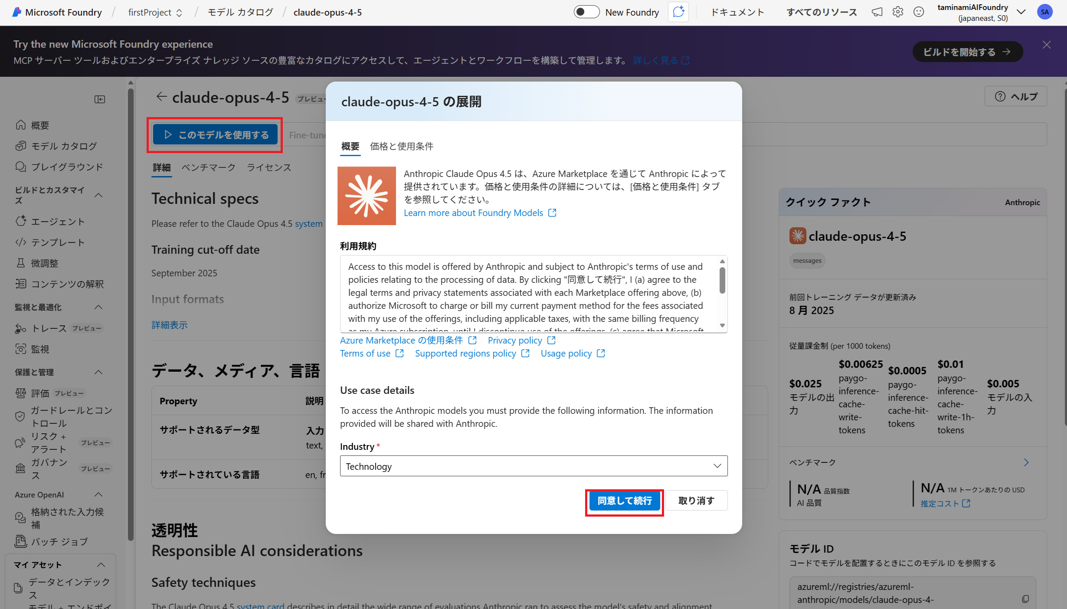Click the terms of use scrollbar down arrow

pyautogui.click(x=722, y=325)
